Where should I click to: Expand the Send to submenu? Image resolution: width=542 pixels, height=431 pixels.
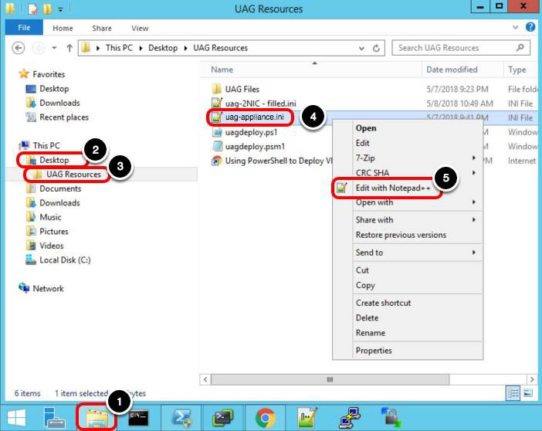click(474, 253)
